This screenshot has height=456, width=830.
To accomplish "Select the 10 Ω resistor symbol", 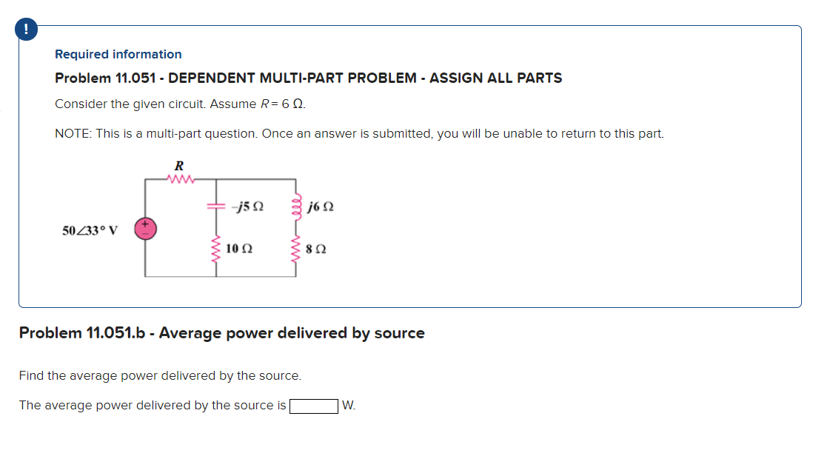I will (215, 249).
